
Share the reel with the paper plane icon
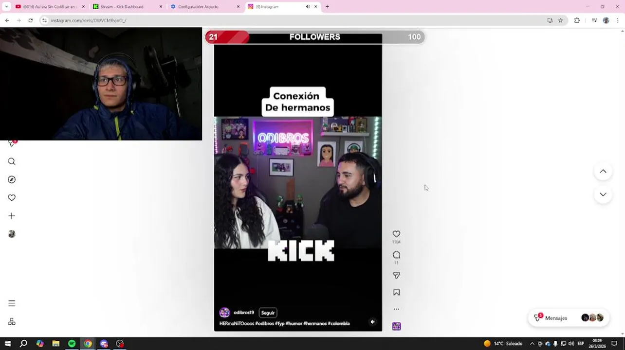(396, 276)
